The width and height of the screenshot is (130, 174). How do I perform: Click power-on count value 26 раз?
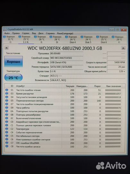tap(116, 67)
